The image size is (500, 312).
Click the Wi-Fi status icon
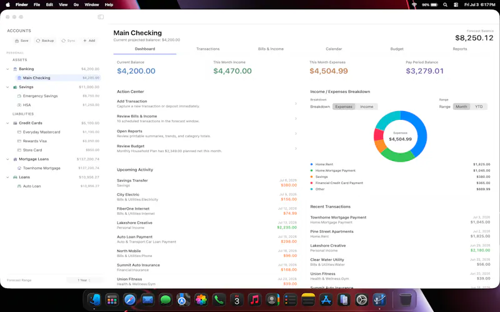tap(414, 5)
